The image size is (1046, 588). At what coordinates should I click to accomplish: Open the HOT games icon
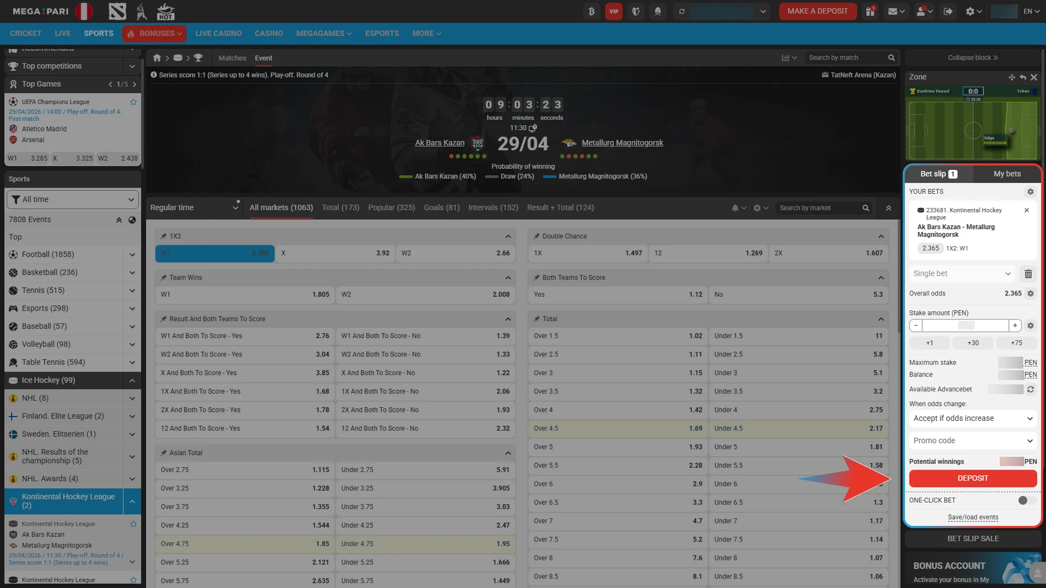pos(165,11)
